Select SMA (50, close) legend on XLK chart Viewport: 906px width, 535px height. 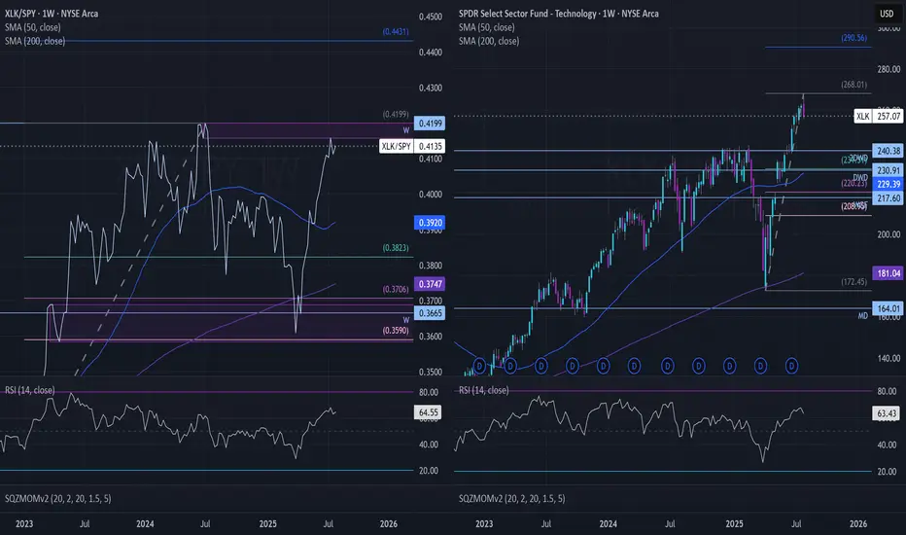point(486,27)
